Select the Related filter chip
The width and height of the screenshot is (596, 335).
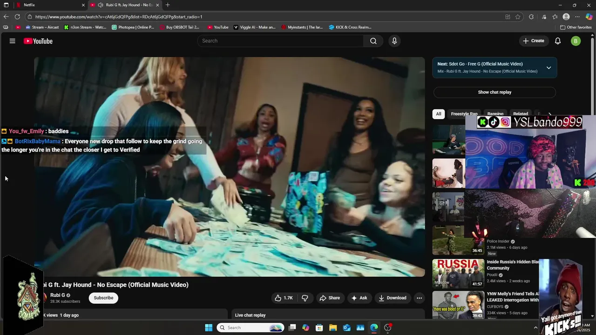[x=521, y=114]
